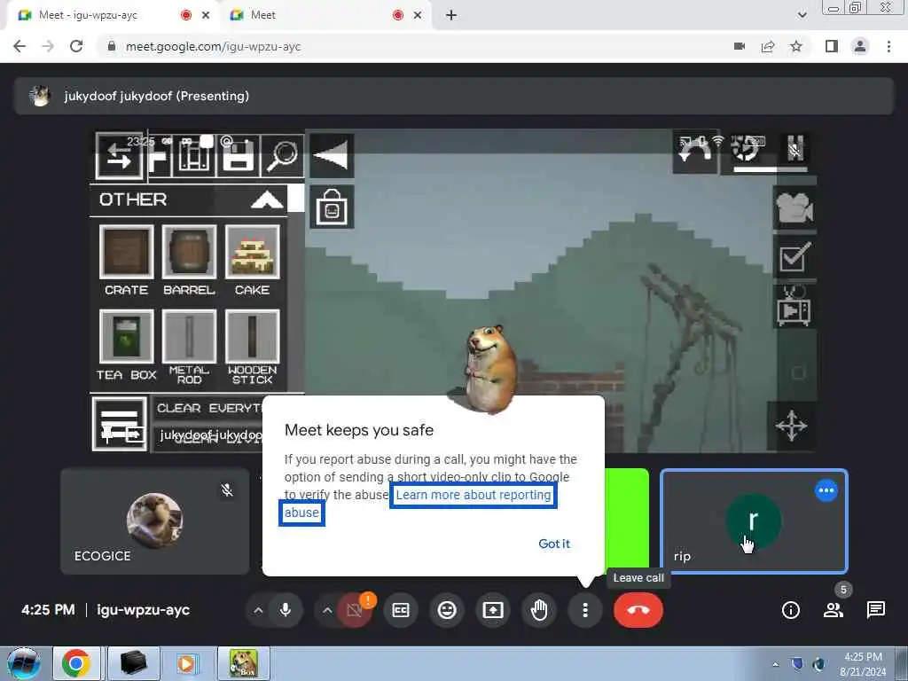The image size is (908, 681).
Task: Open Chrome from the taskbar
Action: (76, 663)
